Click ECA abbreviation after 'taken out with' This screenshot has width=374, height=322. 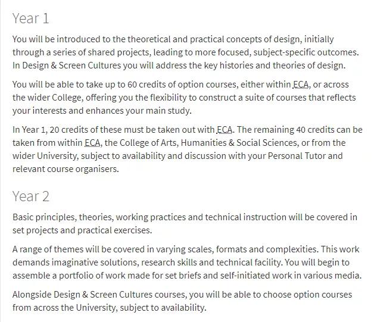225,130
